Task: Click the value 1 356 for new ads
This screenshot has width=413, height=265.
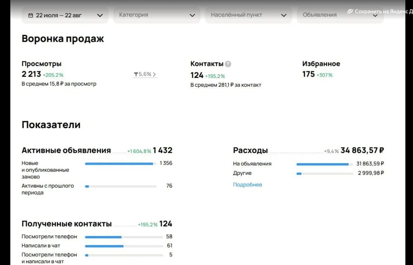Action: tap(166, 163)
